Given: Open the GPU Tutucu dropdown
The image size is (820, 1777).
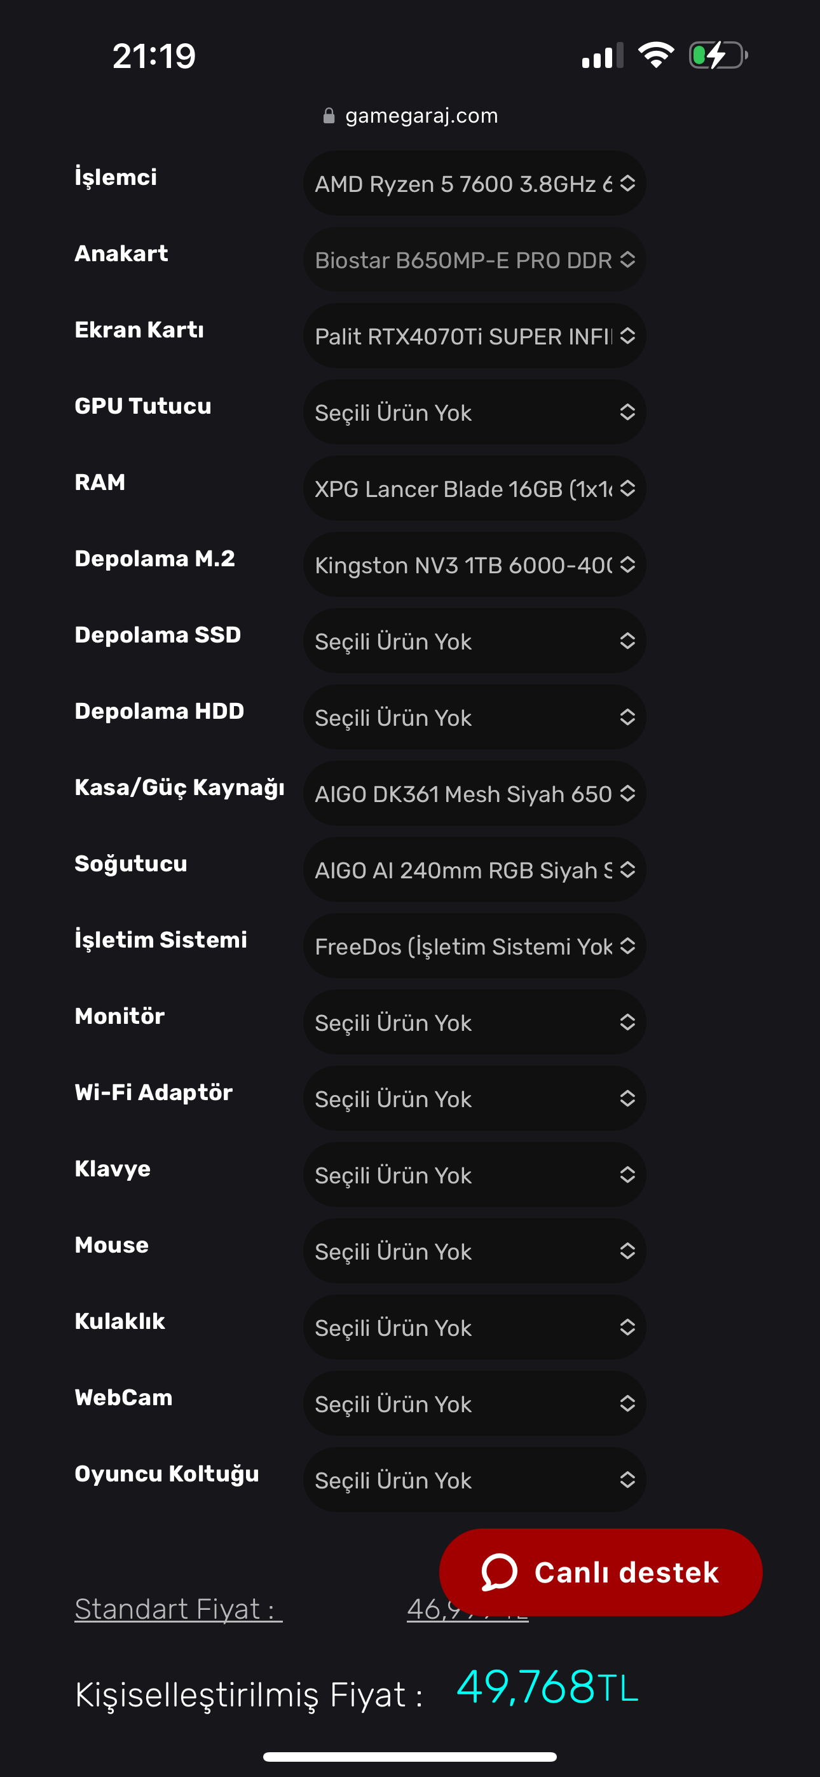Looking at the screenshot, I should (474, 412).
